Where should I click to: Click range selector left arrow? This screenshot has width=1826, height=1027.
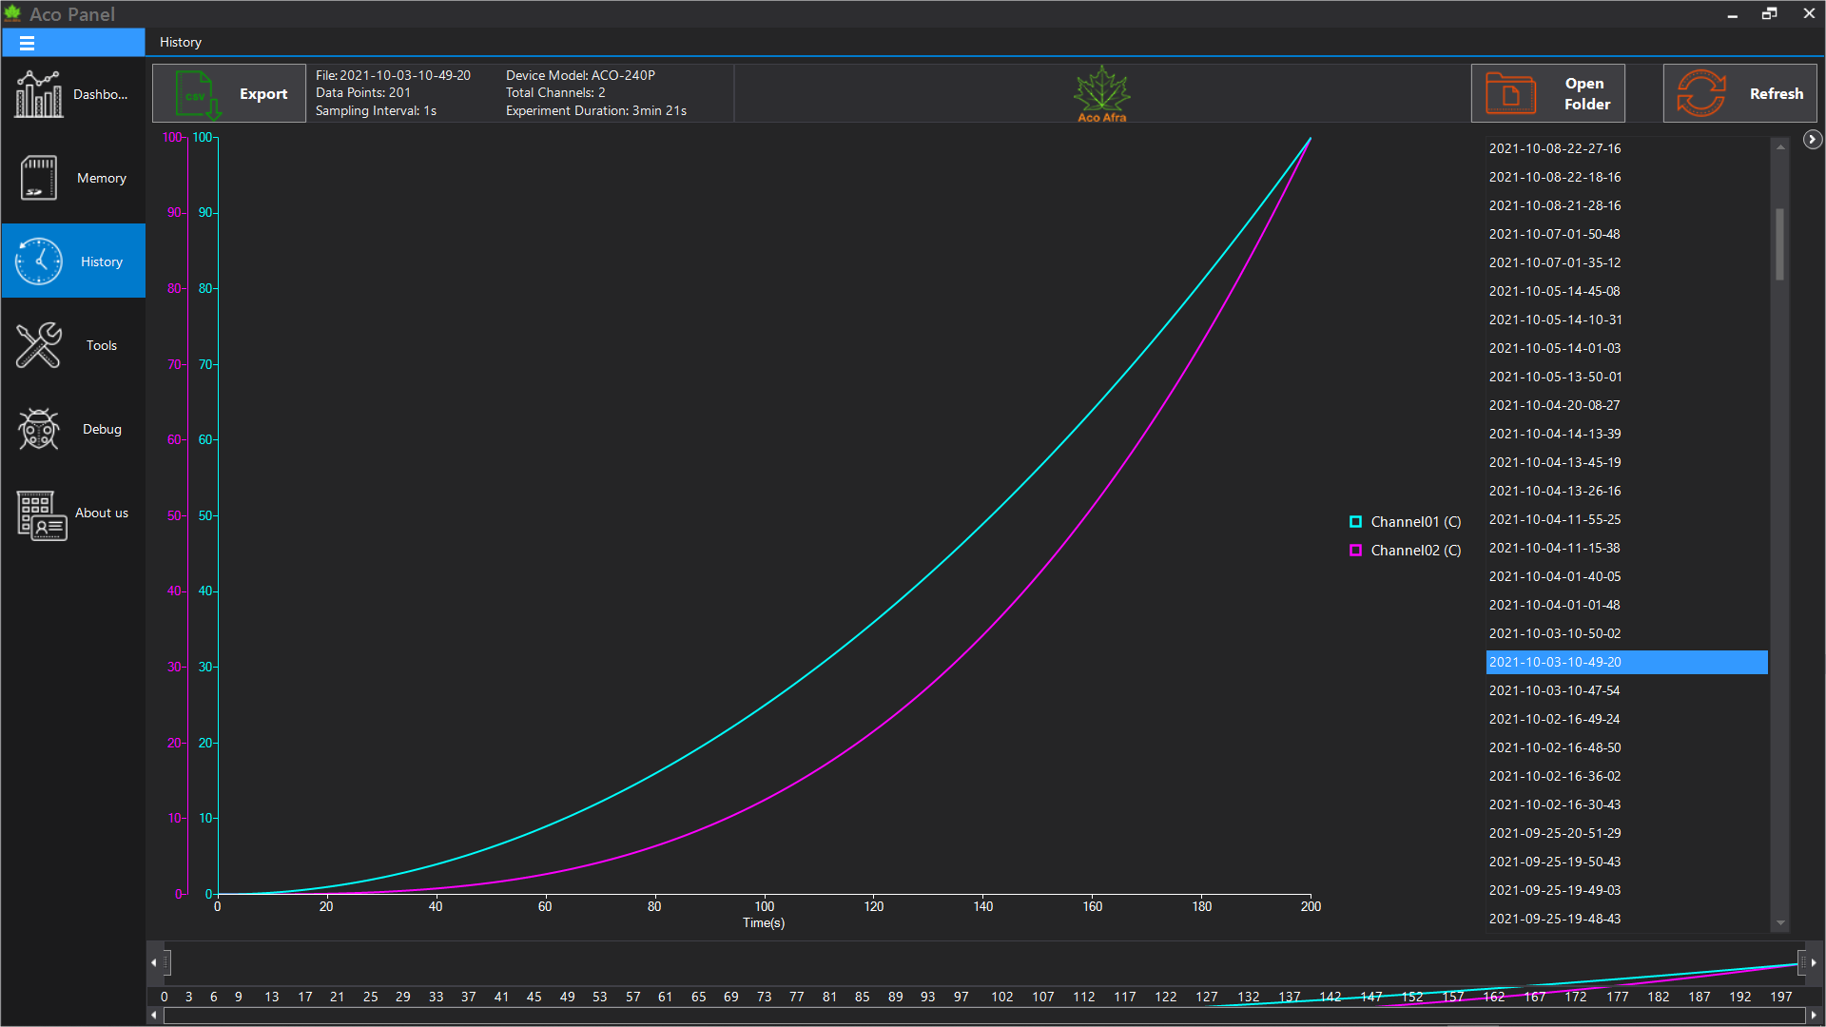[x=154, y=962]
